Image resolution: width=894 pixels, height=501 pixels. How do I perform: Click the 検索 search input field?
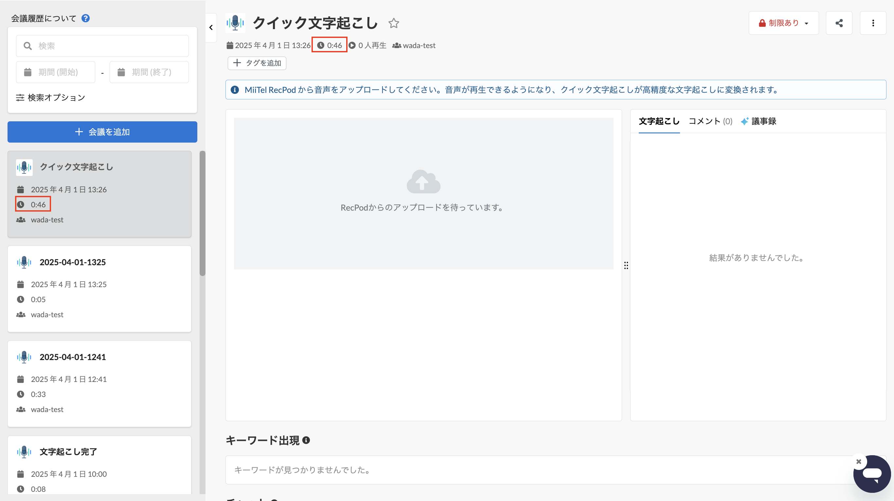click(x=102, y=46)
